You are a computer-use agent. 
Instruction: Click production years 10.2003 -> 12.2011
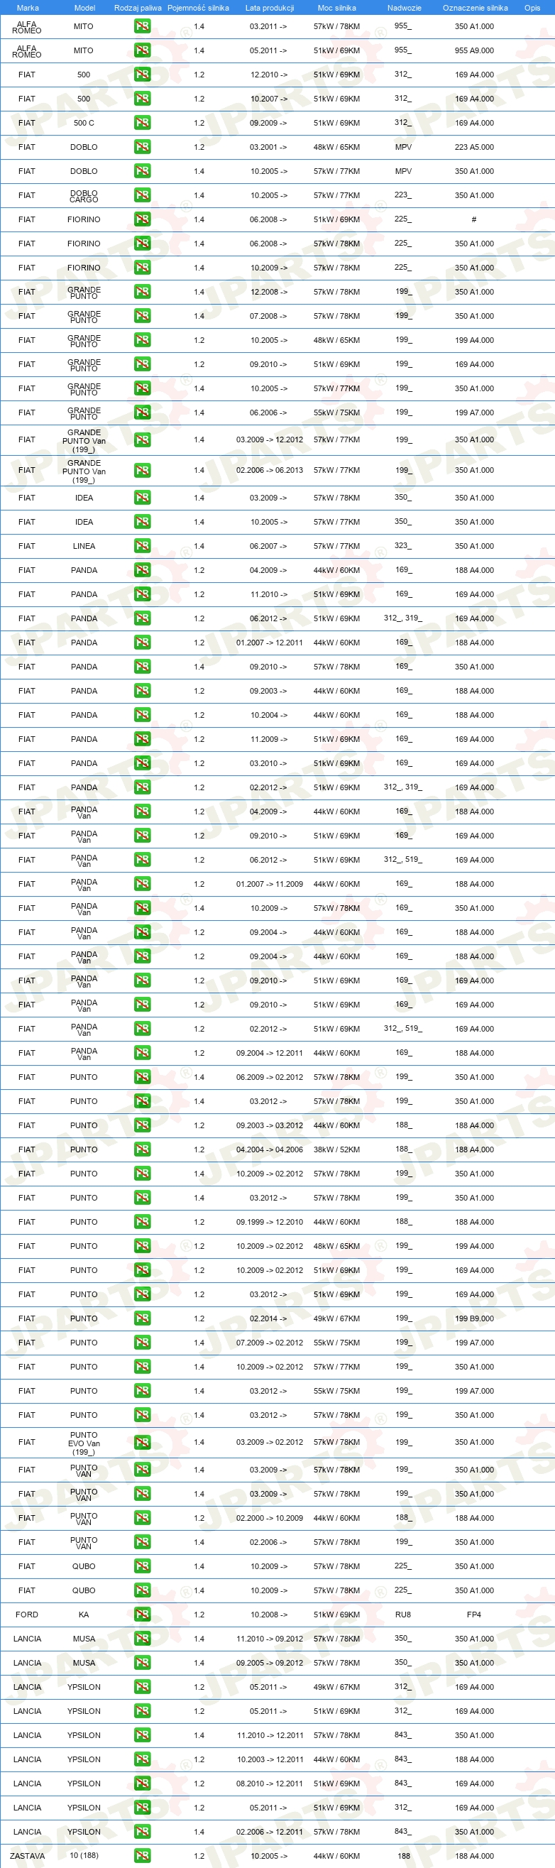270,1760
